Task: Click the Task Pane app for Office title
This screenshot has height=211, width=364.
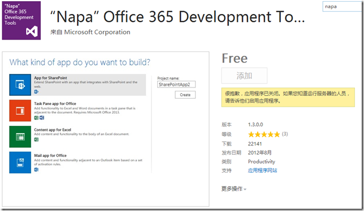Action: tap(55, 104)
